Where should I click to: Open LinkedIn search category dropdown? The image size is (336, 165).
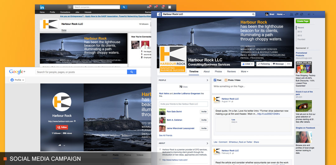(x=70, y=7)
